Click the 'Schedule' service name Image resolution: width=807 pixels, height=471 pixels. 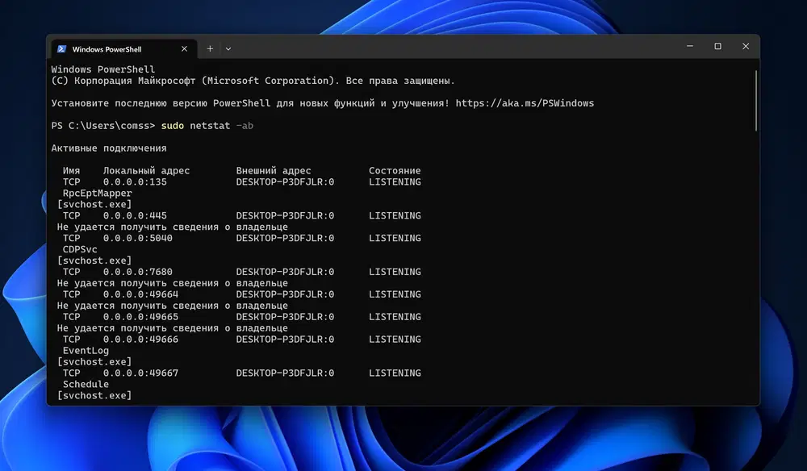[86, 384]
